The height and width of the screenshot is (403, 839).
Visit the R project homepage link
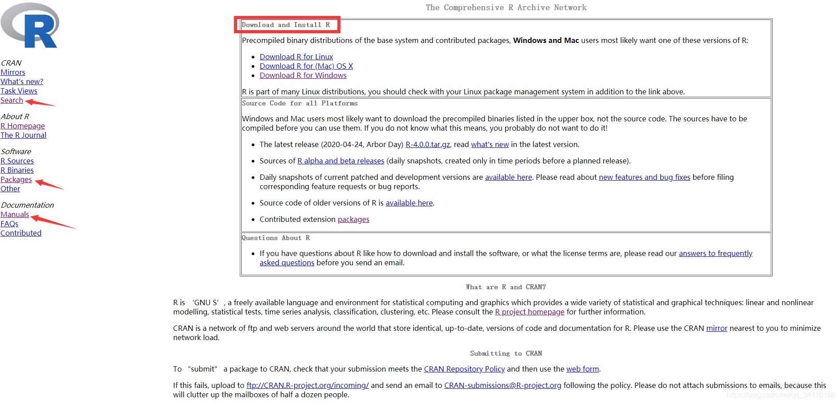click(x=530, y=312)
